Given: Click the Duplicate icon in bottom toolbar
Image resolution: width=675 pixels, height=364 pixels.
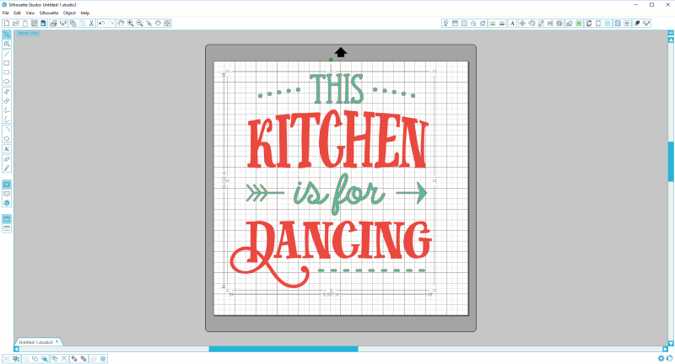Looking at the screenshot, I should point(55,358).
